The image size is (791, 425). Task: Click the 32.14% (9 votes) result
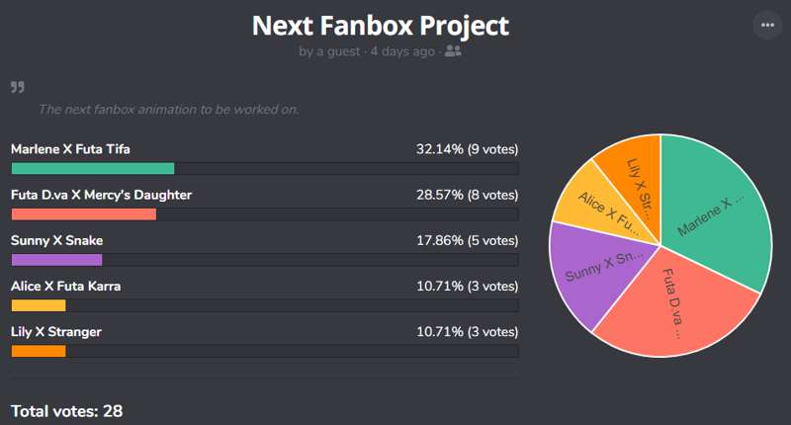pyautogui.click(x=467, y=149)
